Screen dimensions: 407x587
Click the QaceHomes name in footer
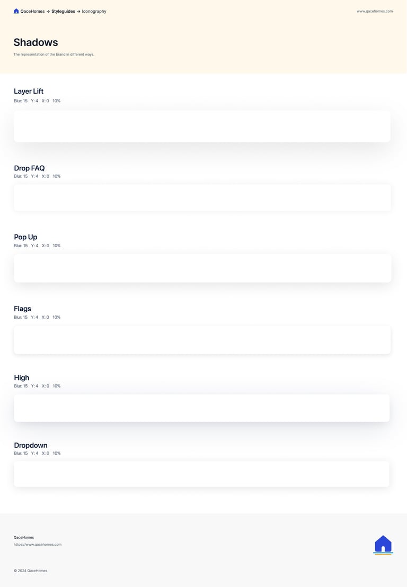click(x=24, y=537)
